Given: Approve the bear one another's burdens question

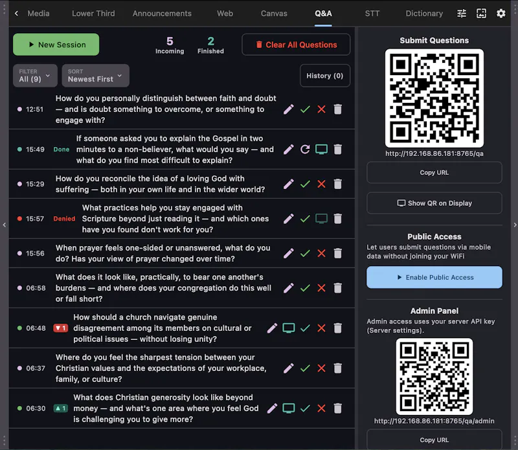Looking at the screenshot, I should (x=305, y=288).
